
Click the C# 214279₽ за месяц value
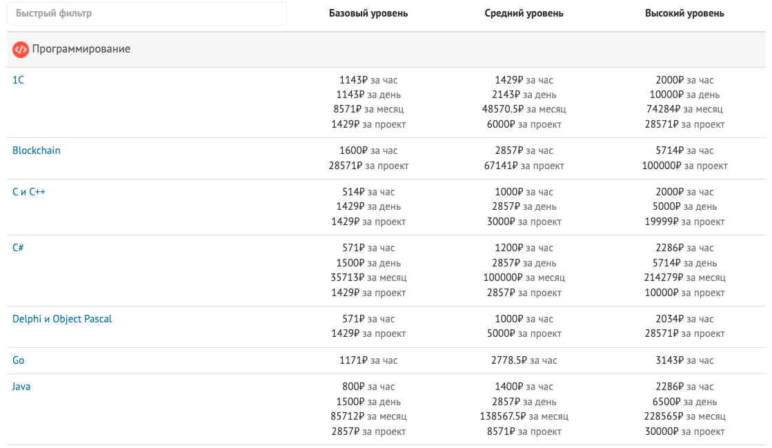coord(684,277)
